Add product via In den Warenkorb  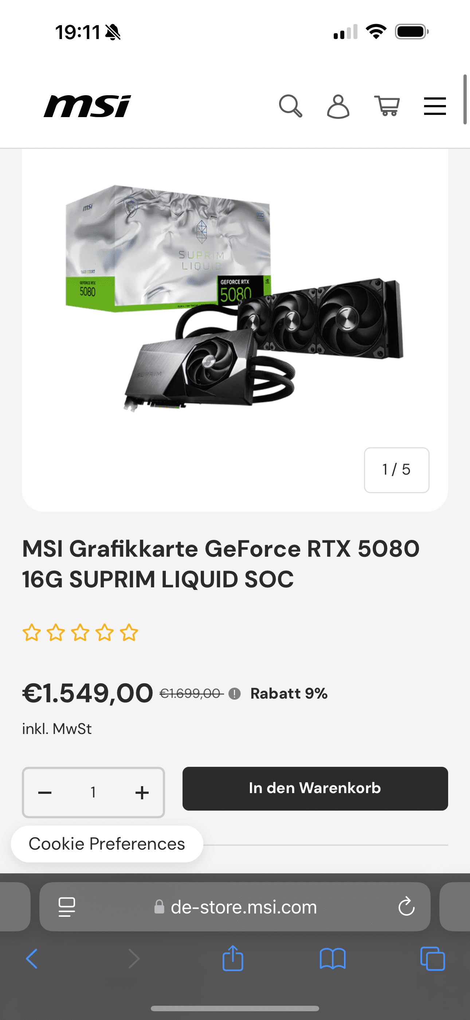pos(315,788)
